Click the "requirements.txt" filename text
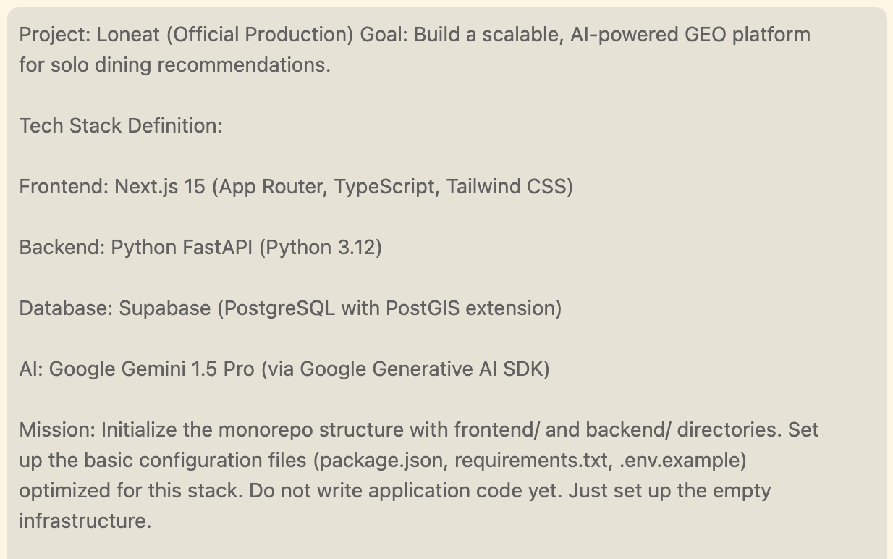The height and width of the screenshot is (559, 893). pos(528,461)
